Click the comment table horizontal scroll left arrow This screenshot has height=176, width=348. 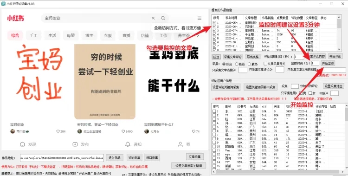(214, 172)
